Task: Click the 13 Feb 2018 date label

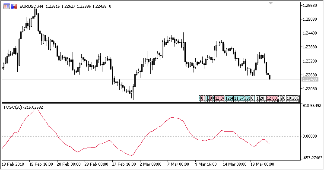Action: (13, 164)
